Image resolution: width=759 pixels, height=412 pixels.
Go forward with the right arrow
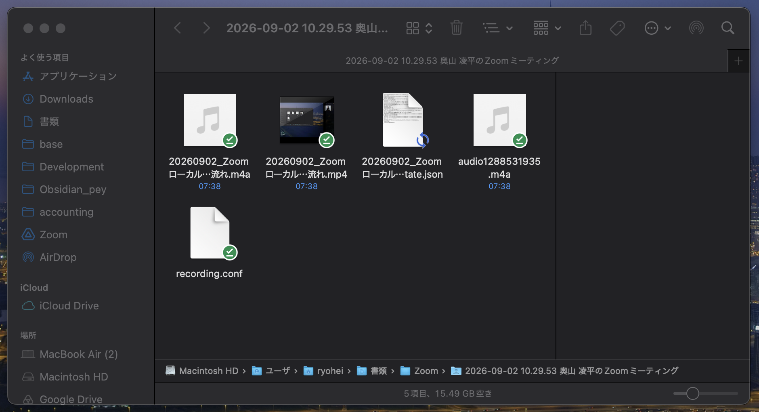point(206,28)
